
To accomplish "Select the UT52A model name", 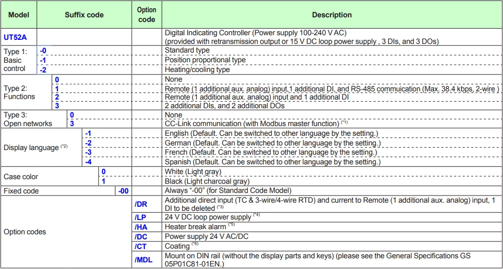I will 15,37.
